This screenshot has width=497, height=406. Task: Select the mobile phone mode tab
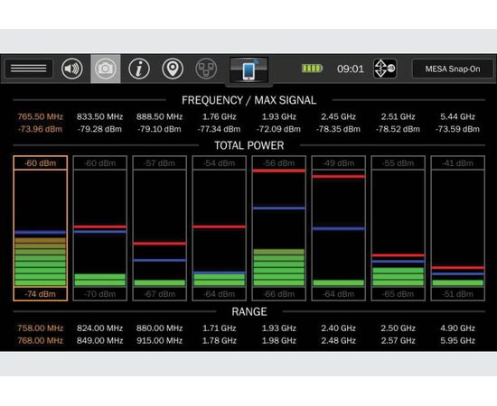click(x=248, y=70)
